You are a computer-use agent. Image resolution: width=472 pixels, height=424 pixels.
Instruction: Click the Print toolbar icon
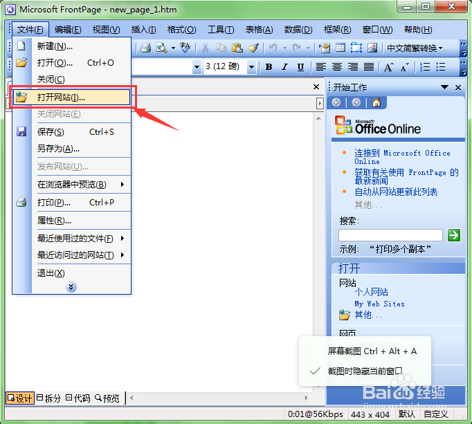pyautogui.click(x=146, y=48)
